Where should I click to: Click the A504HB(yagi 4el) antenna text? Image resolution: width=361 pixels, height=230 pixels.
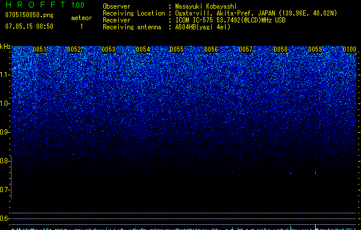[203, 27]
